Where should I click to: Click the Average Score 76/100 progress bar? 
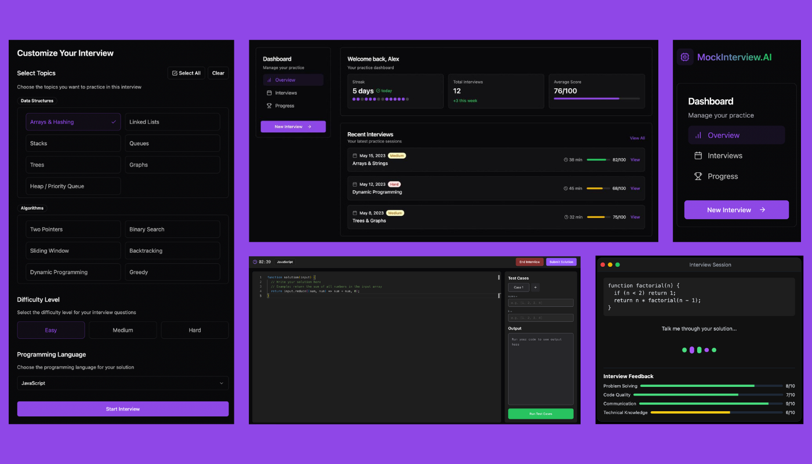[597, 99]
